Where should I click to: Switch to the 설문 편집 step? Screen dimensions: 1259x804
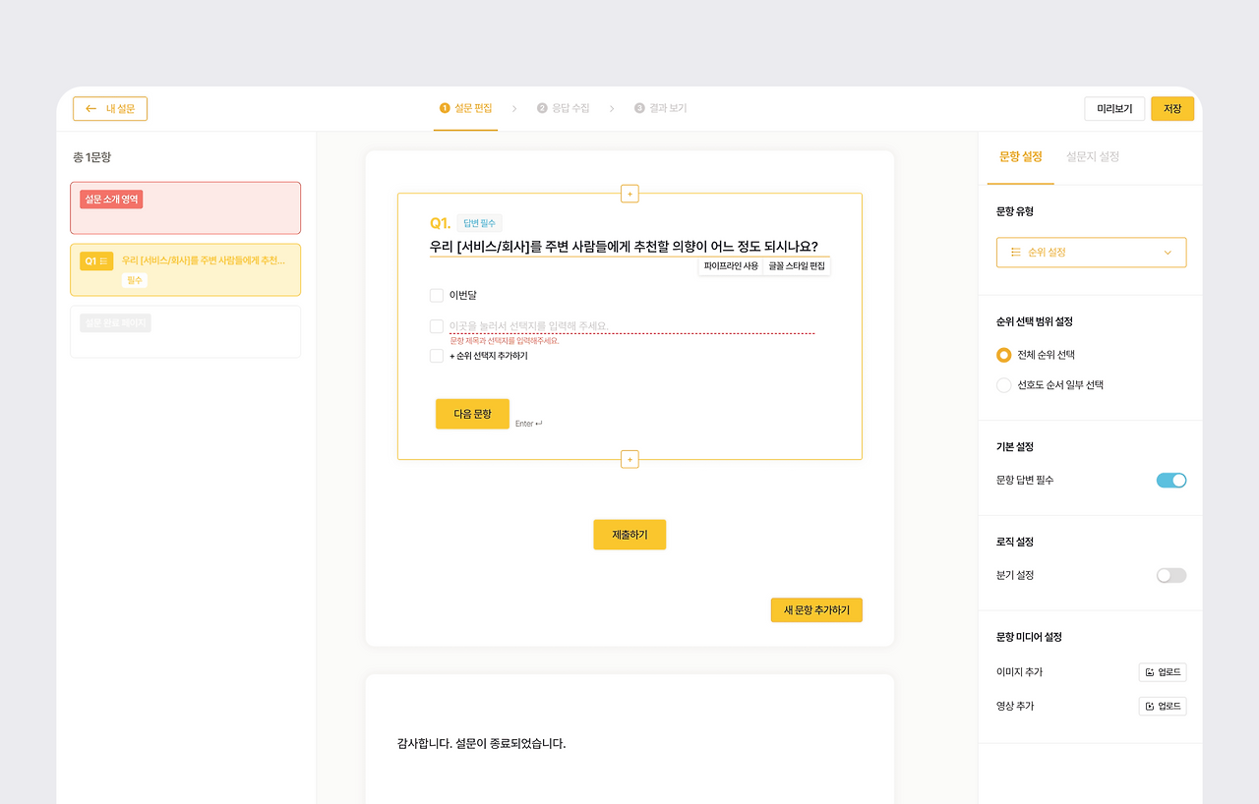pos(466,108)
